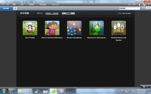Click the remove/uninstall games link
Viewport: 151px width, 94px height.
124,14
